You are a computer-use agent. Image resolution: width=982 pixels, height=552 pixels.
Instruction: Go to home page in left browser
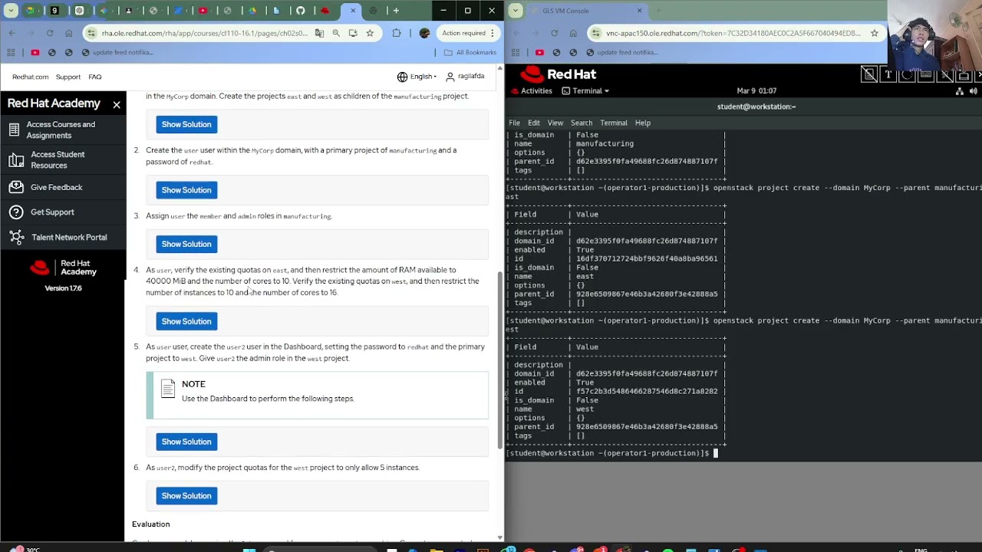coord(69,33)
